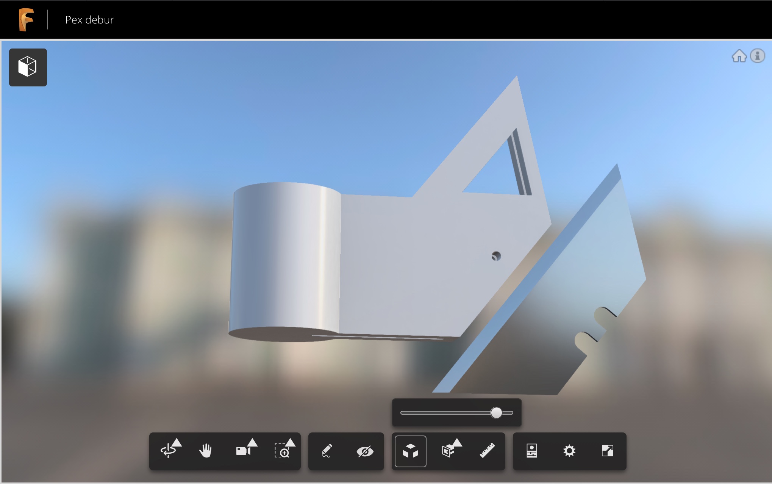This screenshot has height=484, width=772.
Task: Open the Markup drawing tool
Action: point(327,451)
